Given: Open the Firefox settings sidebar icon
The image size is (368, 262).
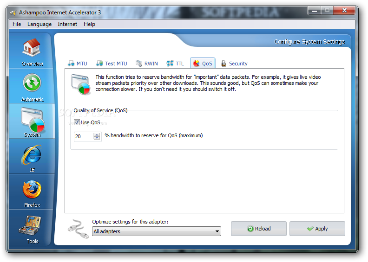Looking at the screenshot, I should [x=32, y=189].
